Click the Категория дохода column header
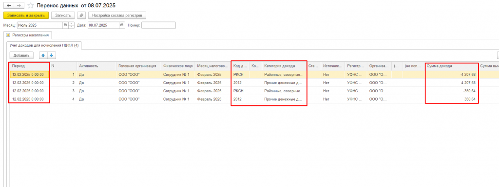 pos(284,66)
